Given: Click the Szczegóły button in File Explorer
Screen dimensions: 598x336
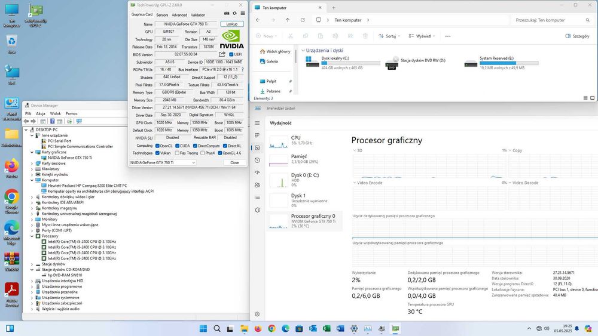Looking at the screenshot, I should pos(578,36).
